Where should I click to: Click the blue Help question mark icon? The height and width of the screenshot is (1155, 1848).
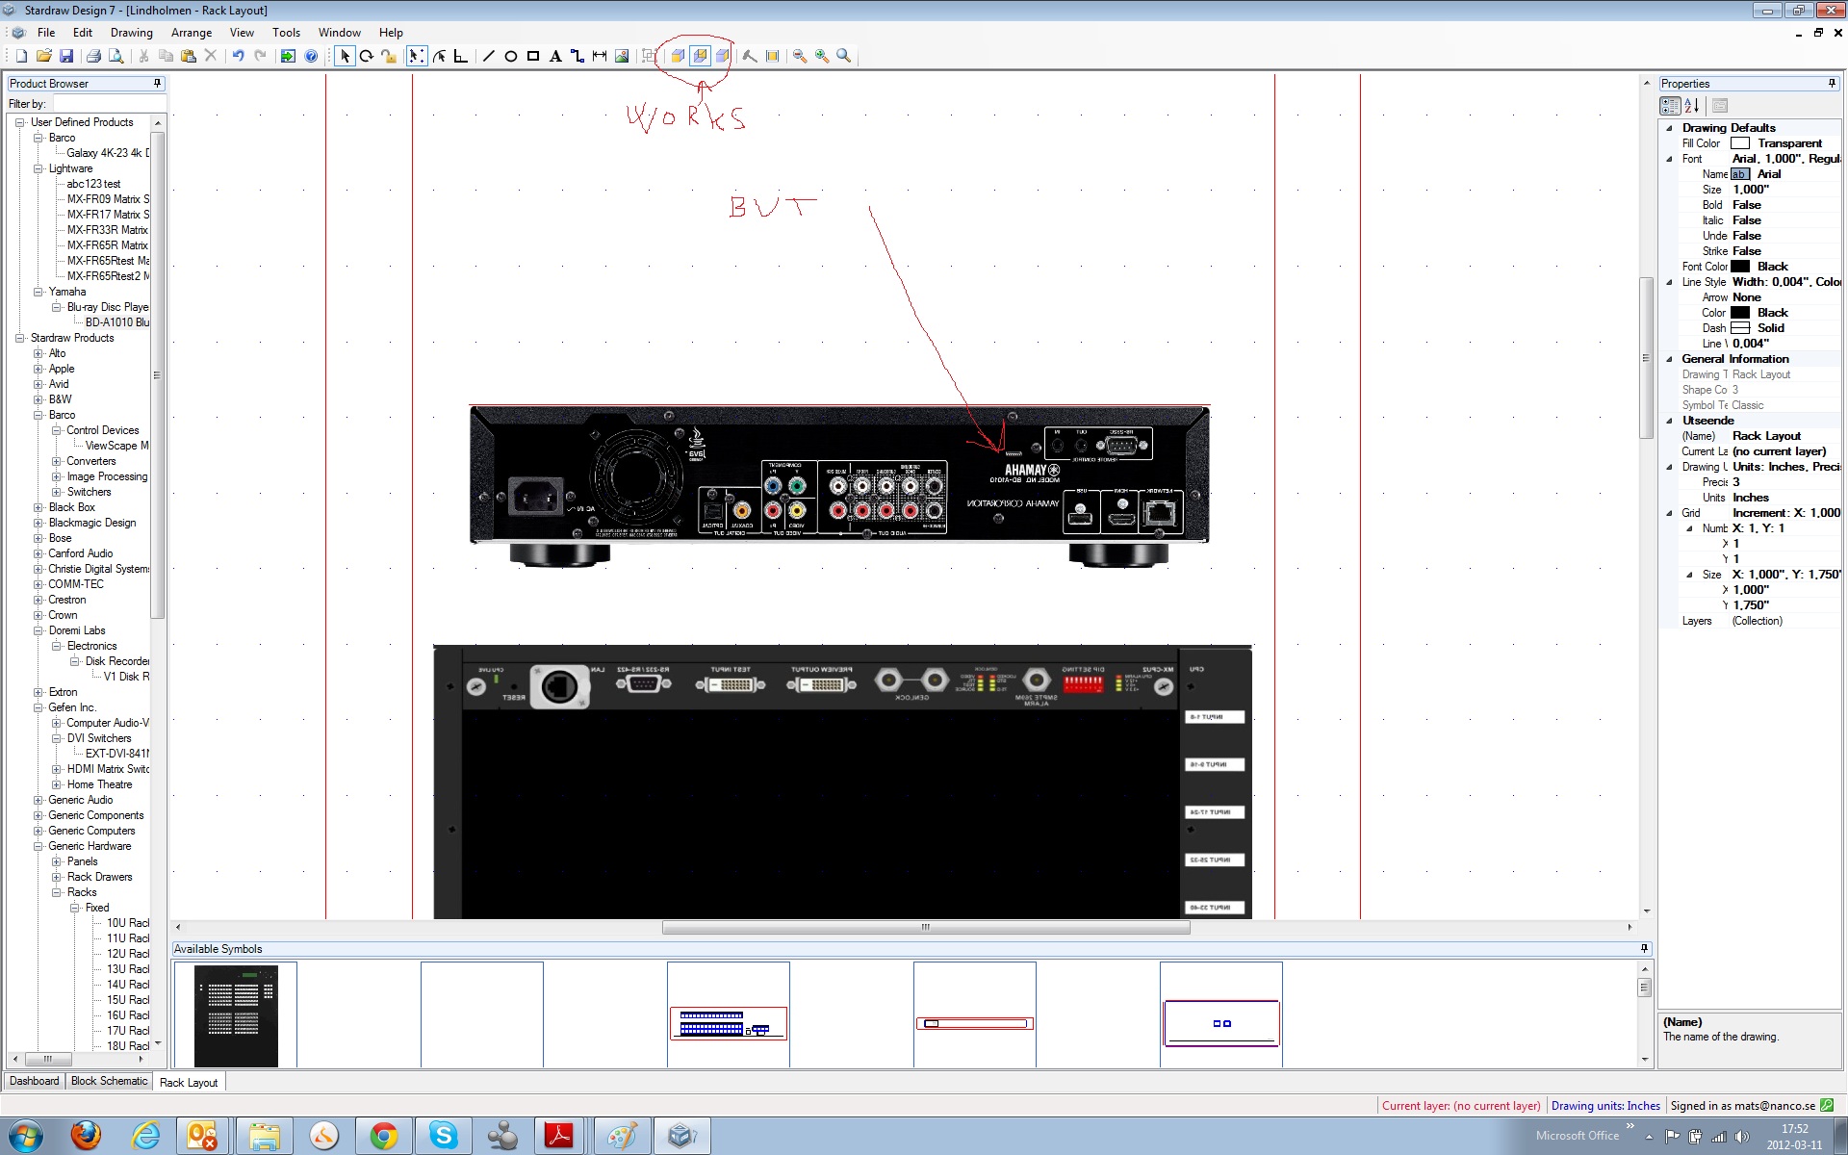[x=311, y=57]
